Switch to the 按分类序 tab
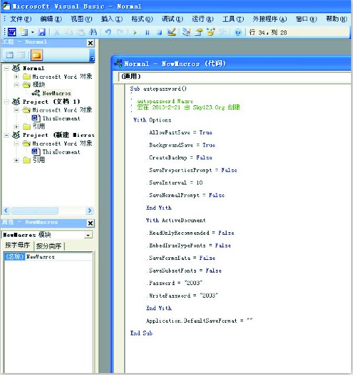The height and width of the screenshot is (375, 353). pos(49,245)
